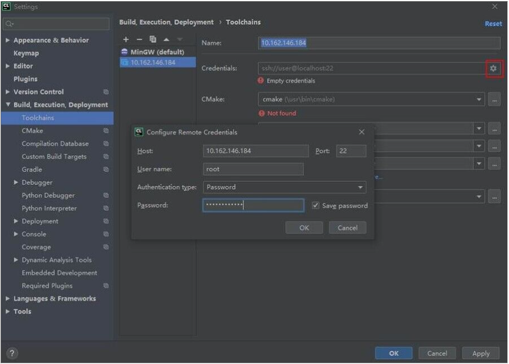This screenshot has width=509, height=364.
Task: Expand the Appearance & Behavior section
Action: [7, 41]
